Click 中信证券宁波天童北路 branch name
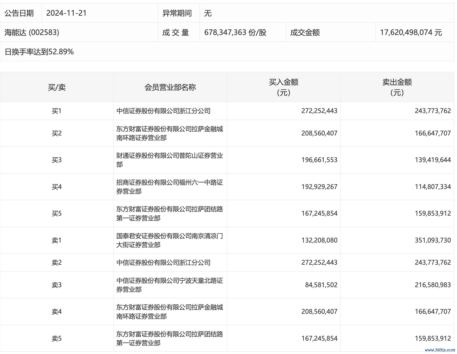This screenshot has height=354, width=457. tap(170, 285)
